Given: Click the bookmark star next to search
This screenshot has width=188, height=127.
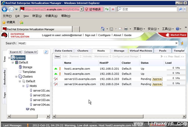Looking at the screenshot, I should click(x=182, y=43).
